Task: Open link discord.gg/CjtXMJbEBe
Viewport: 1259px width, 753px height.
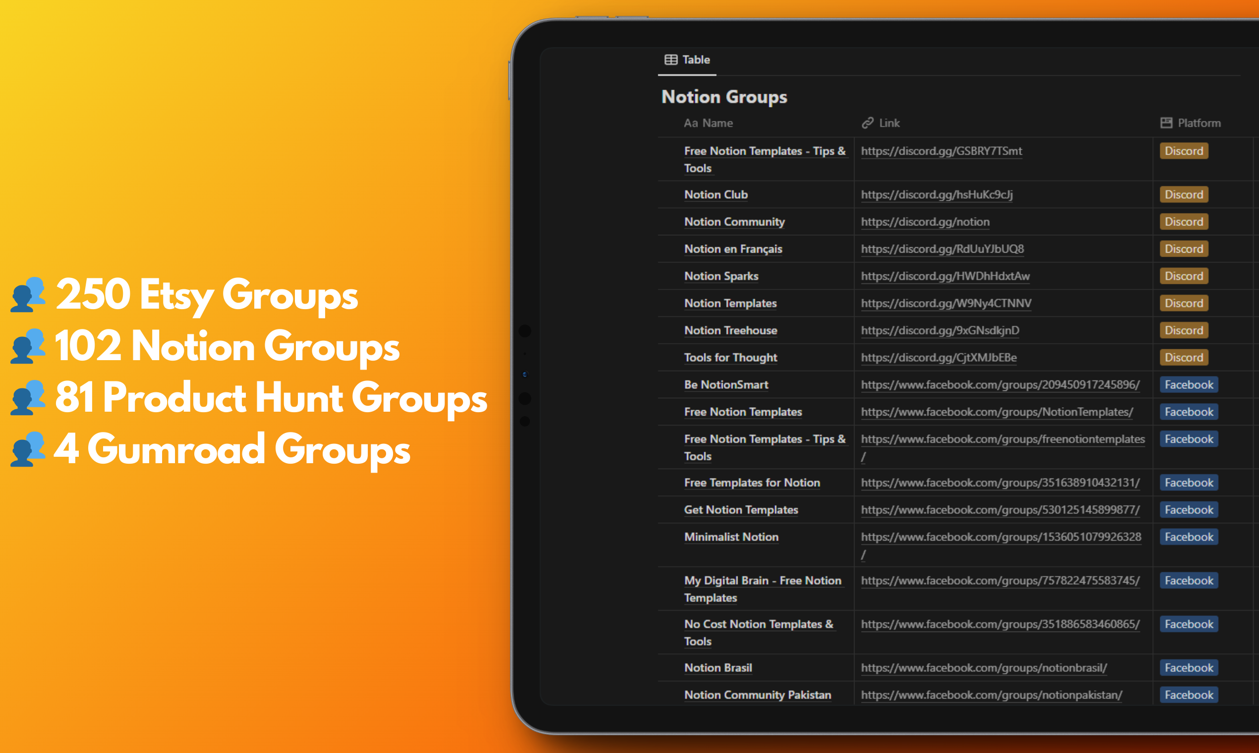Action: click(939, 357)
